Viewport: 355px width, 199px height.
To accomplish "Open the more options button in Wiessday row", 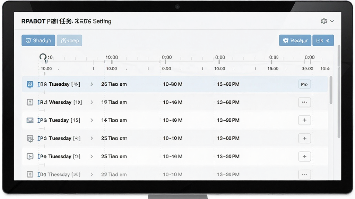I will click(x=304, y=102).
